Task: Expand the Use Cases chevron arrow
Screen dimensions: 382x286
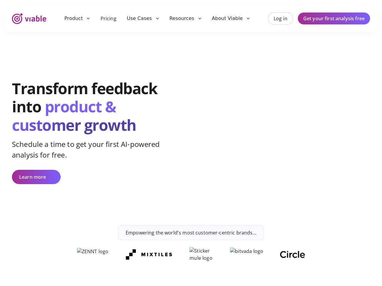Action: click(157, 18)
